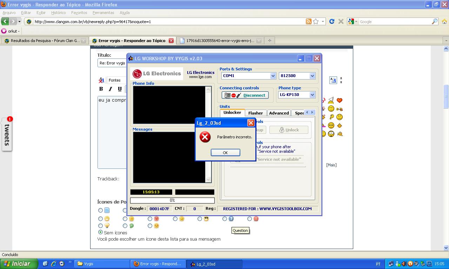The image size is (449, 269).
Task: Click the Windows Iniciar start button
Action: (x=19, y=264)
